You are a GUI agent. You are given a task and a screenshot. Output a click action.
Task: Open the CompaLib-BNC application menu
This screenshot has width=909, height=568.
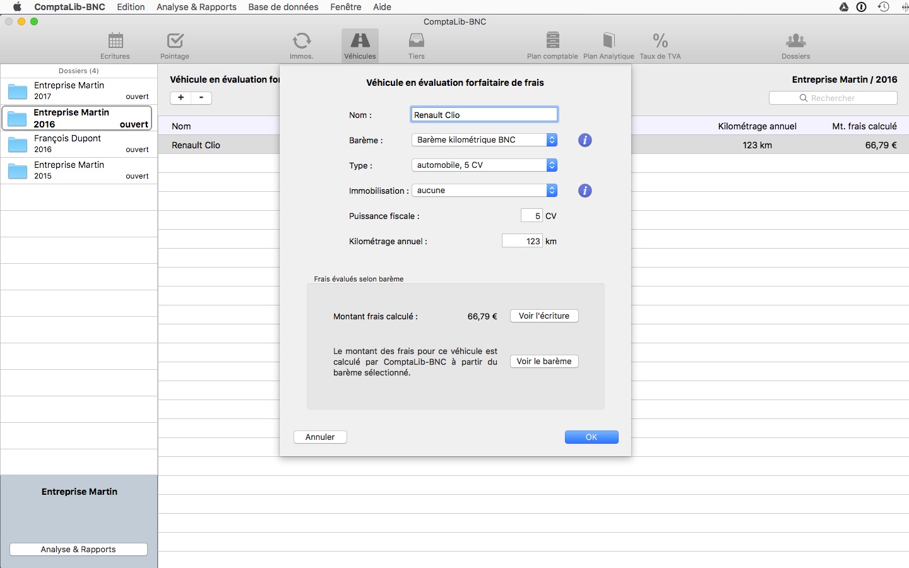click(69, 7)
